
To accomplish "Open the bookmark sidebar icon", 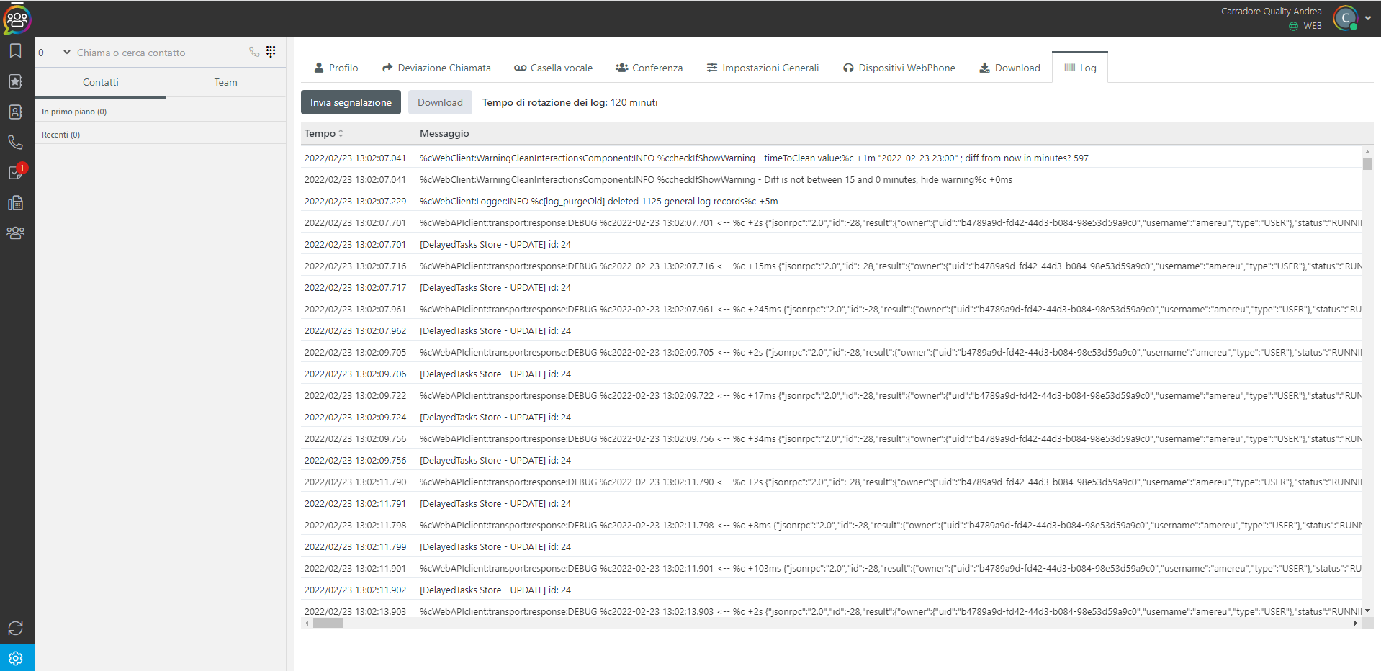I will (x=15, y=51).
